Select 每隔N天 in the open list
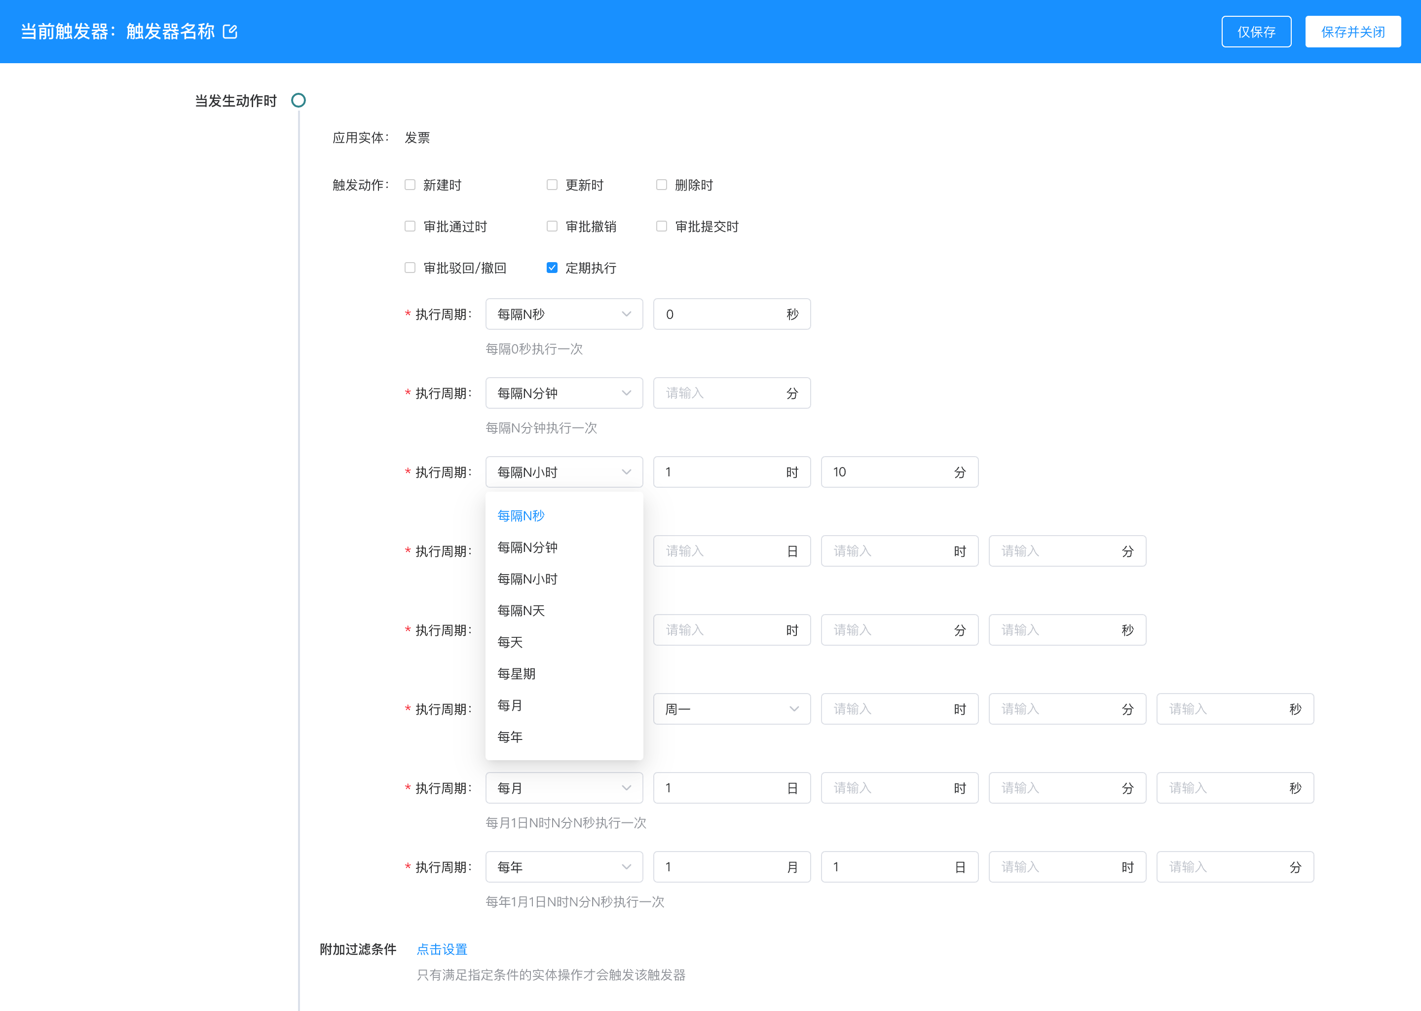 tap(521, 611)
